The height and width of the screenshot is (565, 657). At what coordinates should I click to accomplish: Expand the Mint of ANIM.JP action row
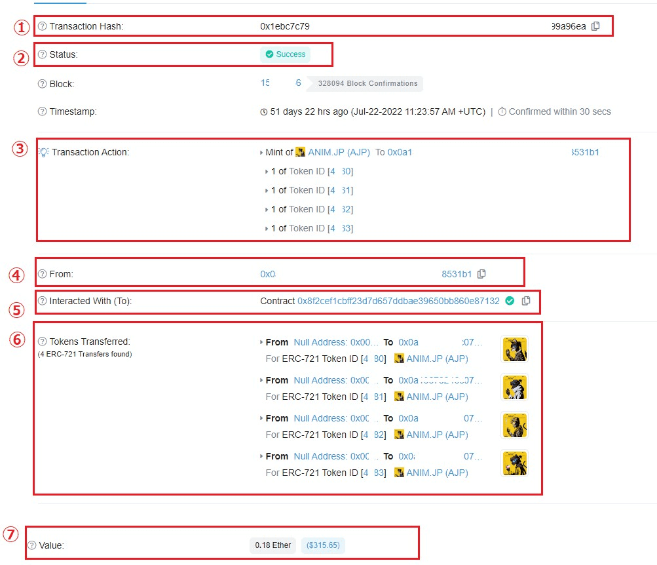261,152
